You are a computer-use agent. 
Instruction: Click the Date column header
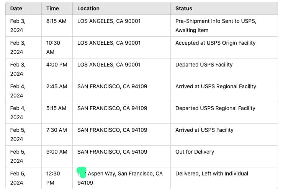pyautogui.click(x=16, y=8)
